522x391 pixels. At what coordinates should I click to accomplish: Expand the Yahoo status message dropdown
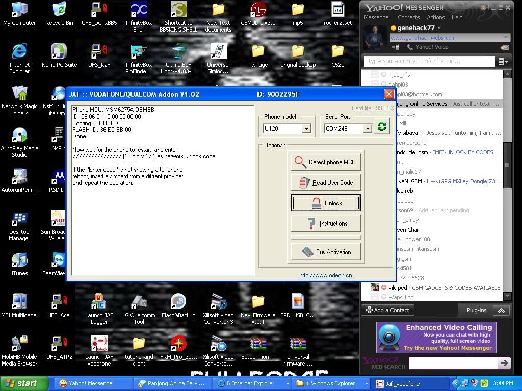[x=506, y=38]
